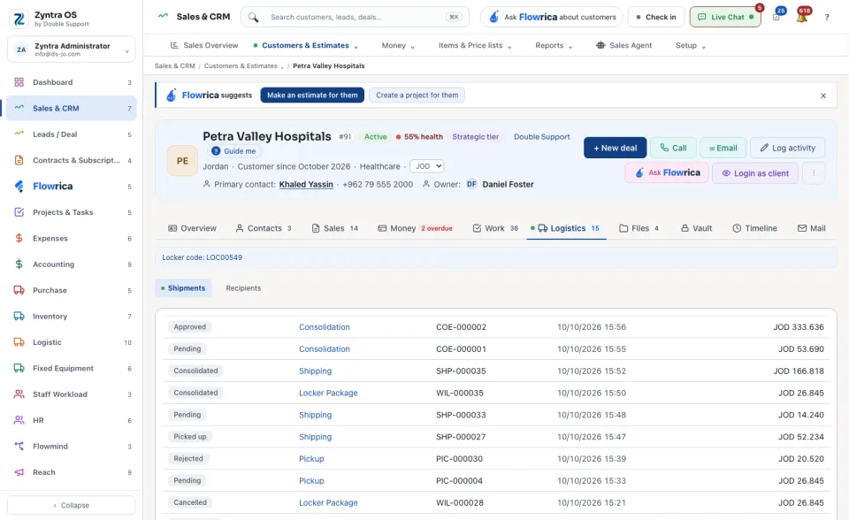
Task: Click Create a project for them
Action: [417, 96]
